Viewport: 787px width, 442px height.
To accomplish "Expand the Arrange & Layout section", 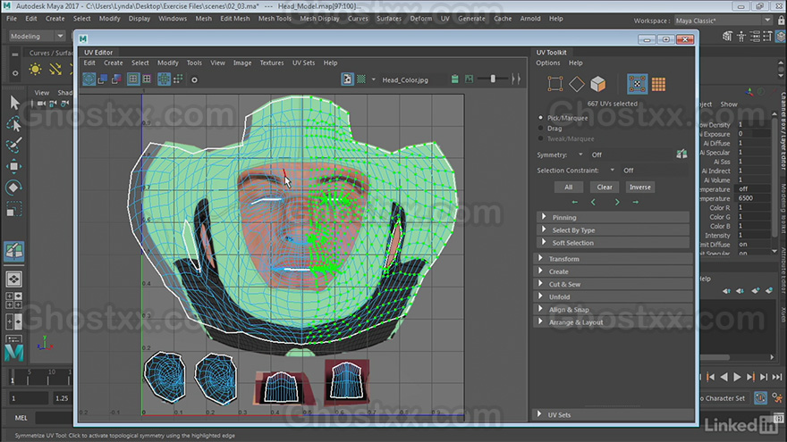I will coord(613,322).
